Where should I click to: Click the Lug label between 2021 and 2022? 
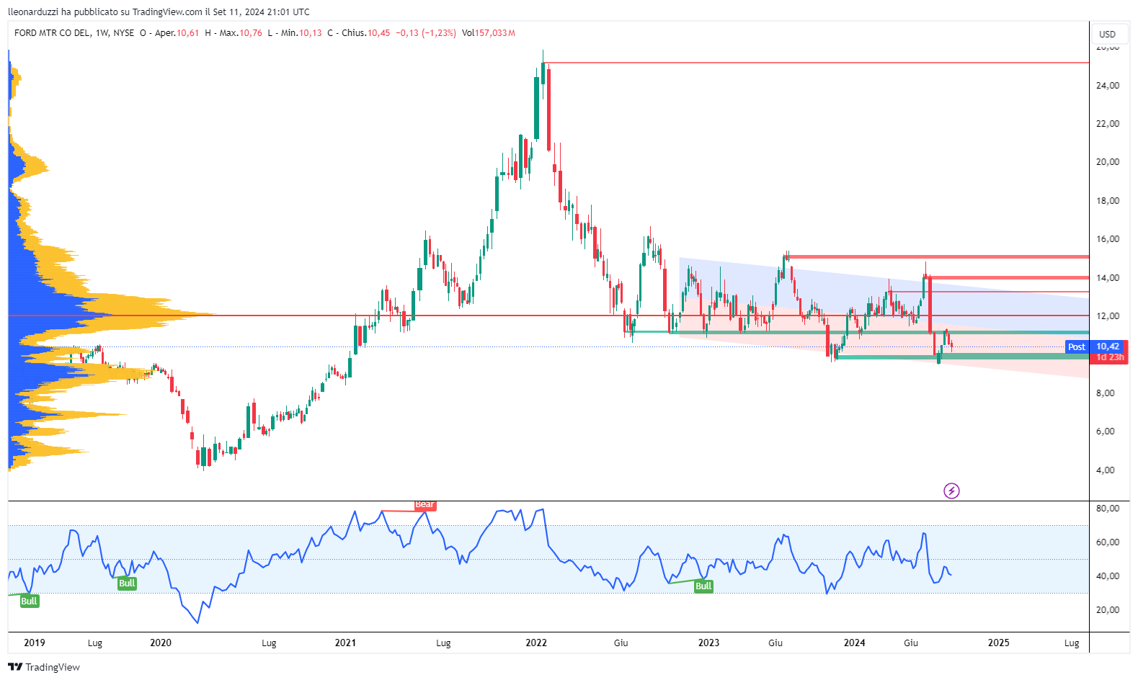(443, 643)
